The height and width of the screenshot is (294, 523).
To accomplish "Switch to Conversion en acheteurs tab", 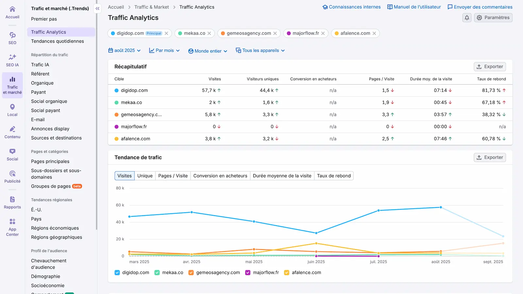I will (x=220, y=176).
